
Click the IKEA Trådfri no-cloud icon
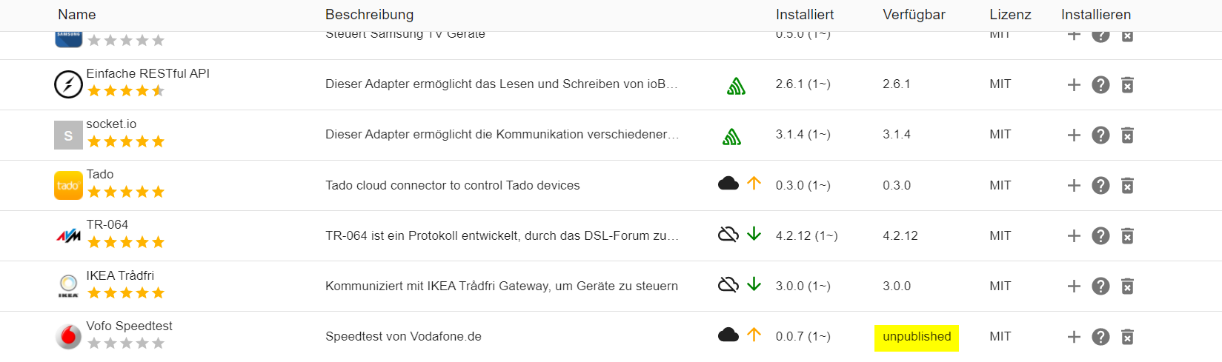[x=728, y=284]
